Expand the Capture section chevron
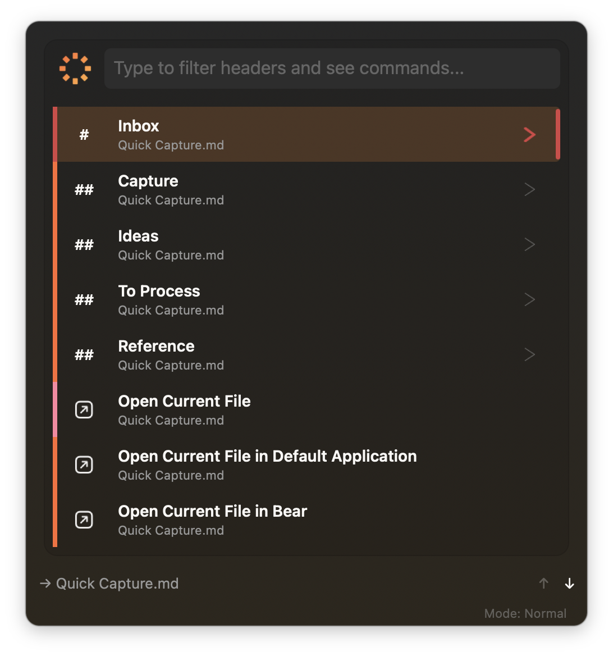The image size is (613, 656). (529, 189)
